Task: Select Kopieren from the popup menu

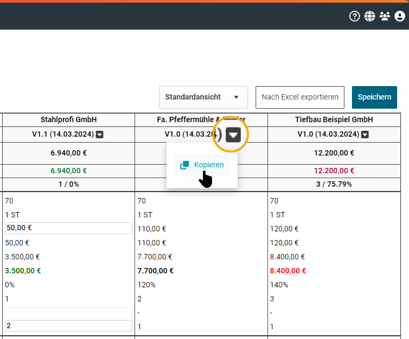Action: [202, 165]
